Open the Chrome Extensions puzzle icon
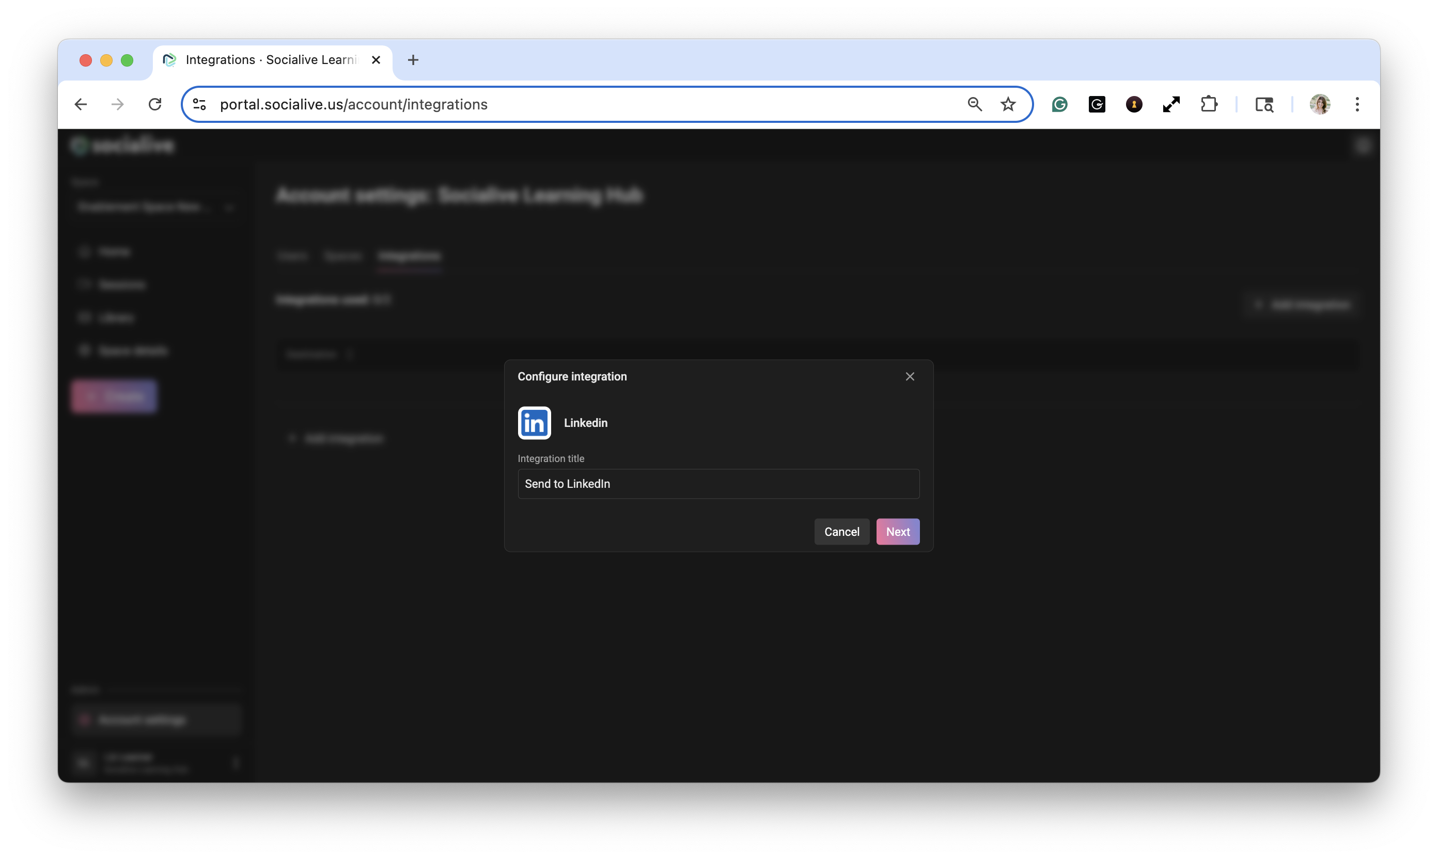Viewport: 1438px width, 859px height. click(x=1208, y=104)
